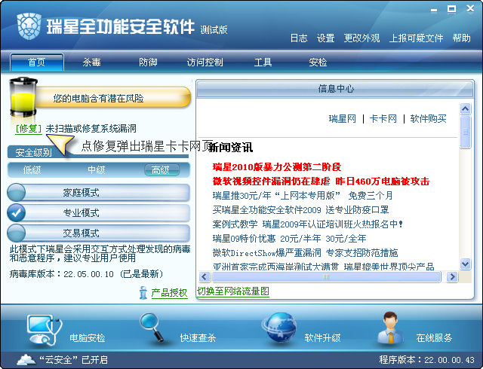This screenshot has width=483, height=369.
Task: Open news 微软视频控件漏洞仍在肆虐
Action: pos(321,181)
